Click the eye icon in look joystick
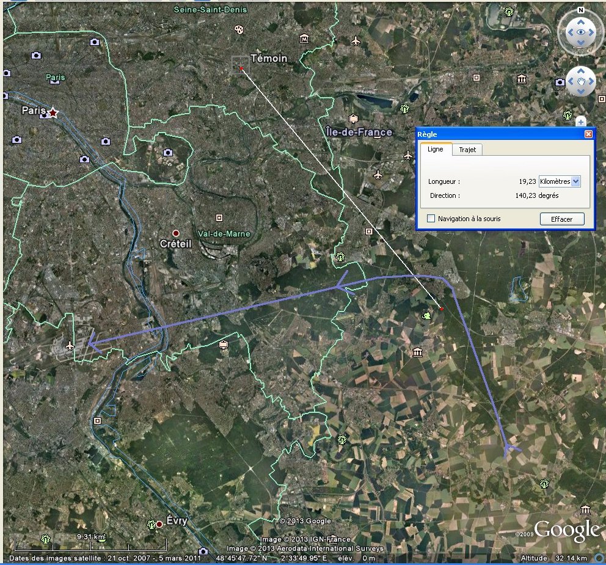The width and height of the screenshot is (606, 565). tap(580, 32)
